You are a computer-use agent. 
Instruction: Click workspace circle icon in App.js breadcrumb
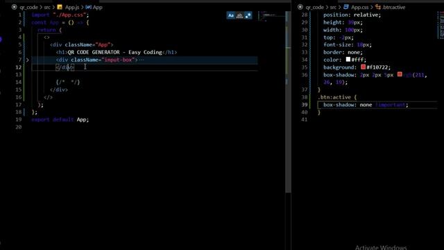click(x=14, y=7)
